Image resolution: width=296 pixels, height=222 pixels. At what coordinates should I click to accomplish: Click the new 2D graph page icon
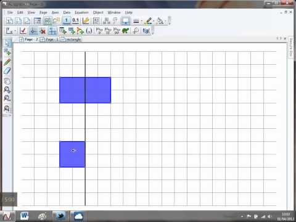(18, 21)
